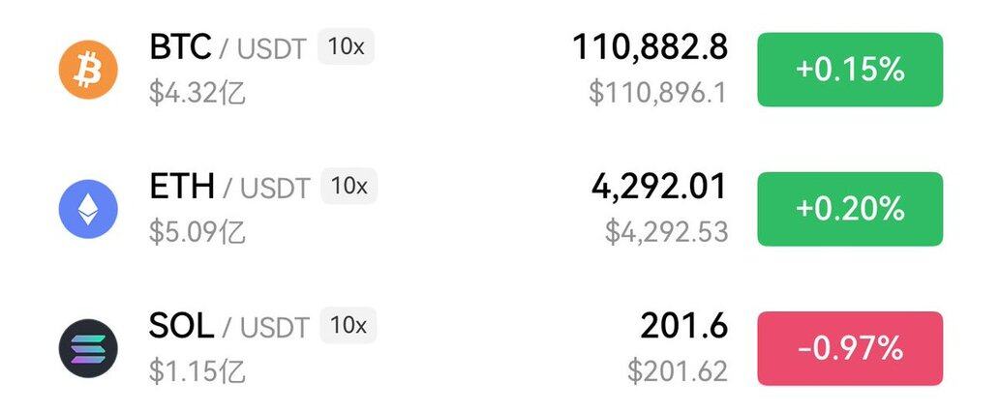The width and height of the screenshot is (999, 412).
Task: Select the BTC last price 110,882.8
Action: point(650,47)
